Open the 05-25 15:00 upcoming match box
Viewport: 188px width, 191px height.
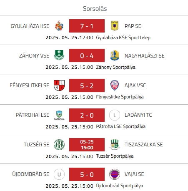click(87, 145)
